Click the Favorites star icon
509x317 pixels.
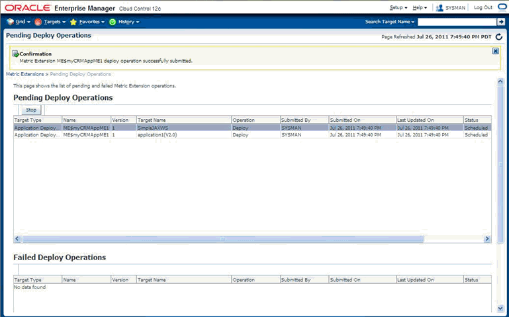click(73, 22)
